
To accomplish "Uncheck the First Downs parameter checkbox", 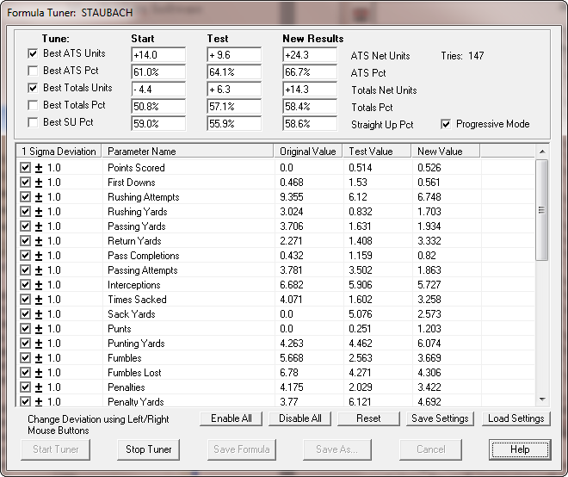I will [x=25, y=183].
